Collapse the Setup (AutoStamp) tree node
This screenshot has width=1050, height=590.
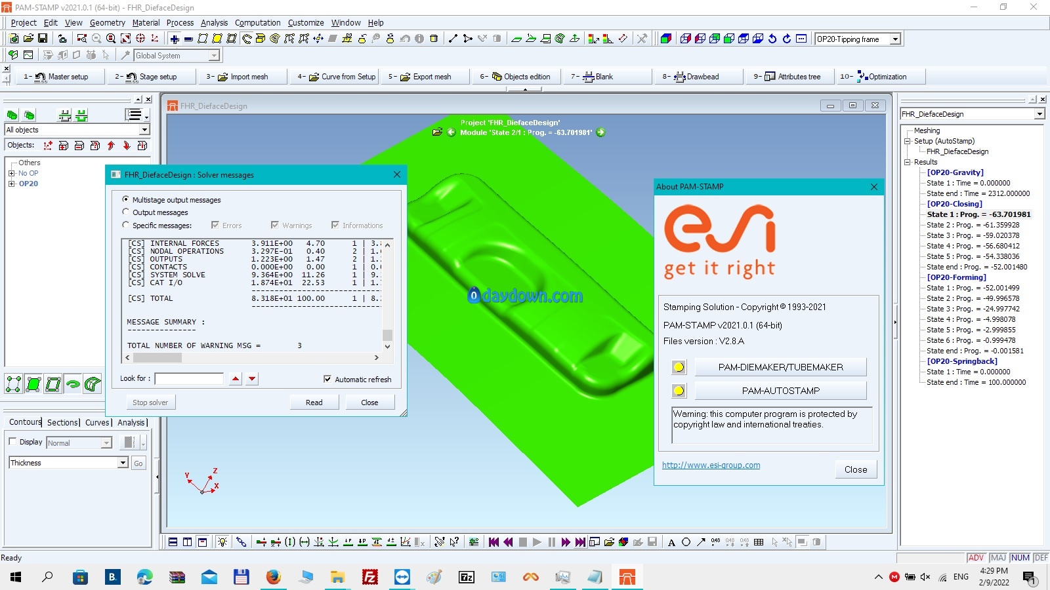pyautogui.click(x=908, y=141)
